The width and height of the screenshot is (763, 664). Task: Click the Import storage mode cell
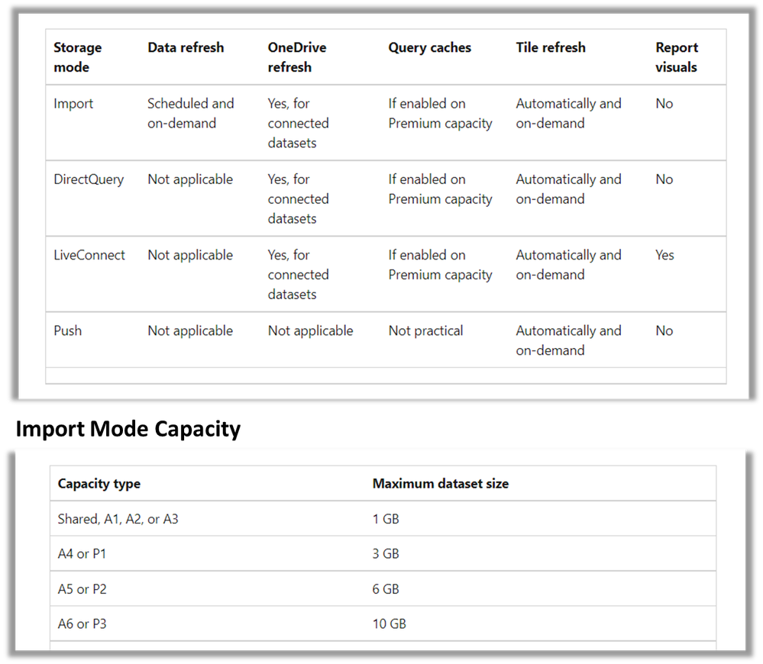coord(73,104)
